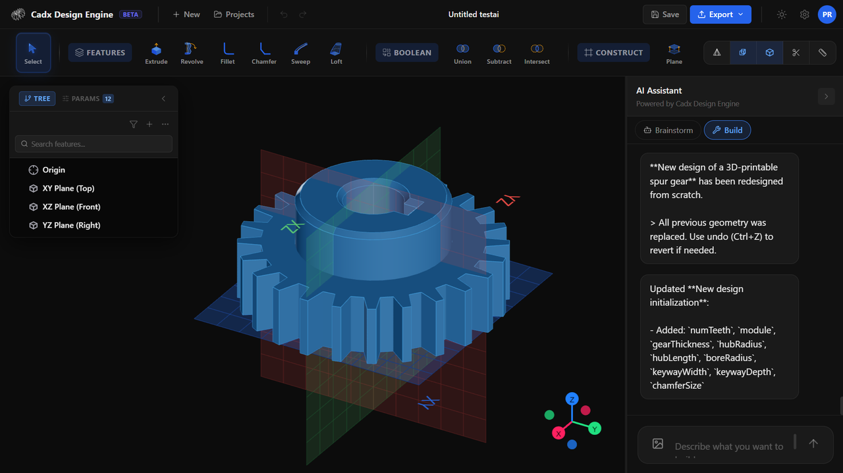Click the green plane flip marker
843x473 pixels.
pyautogui.click(x=292, y=226)
